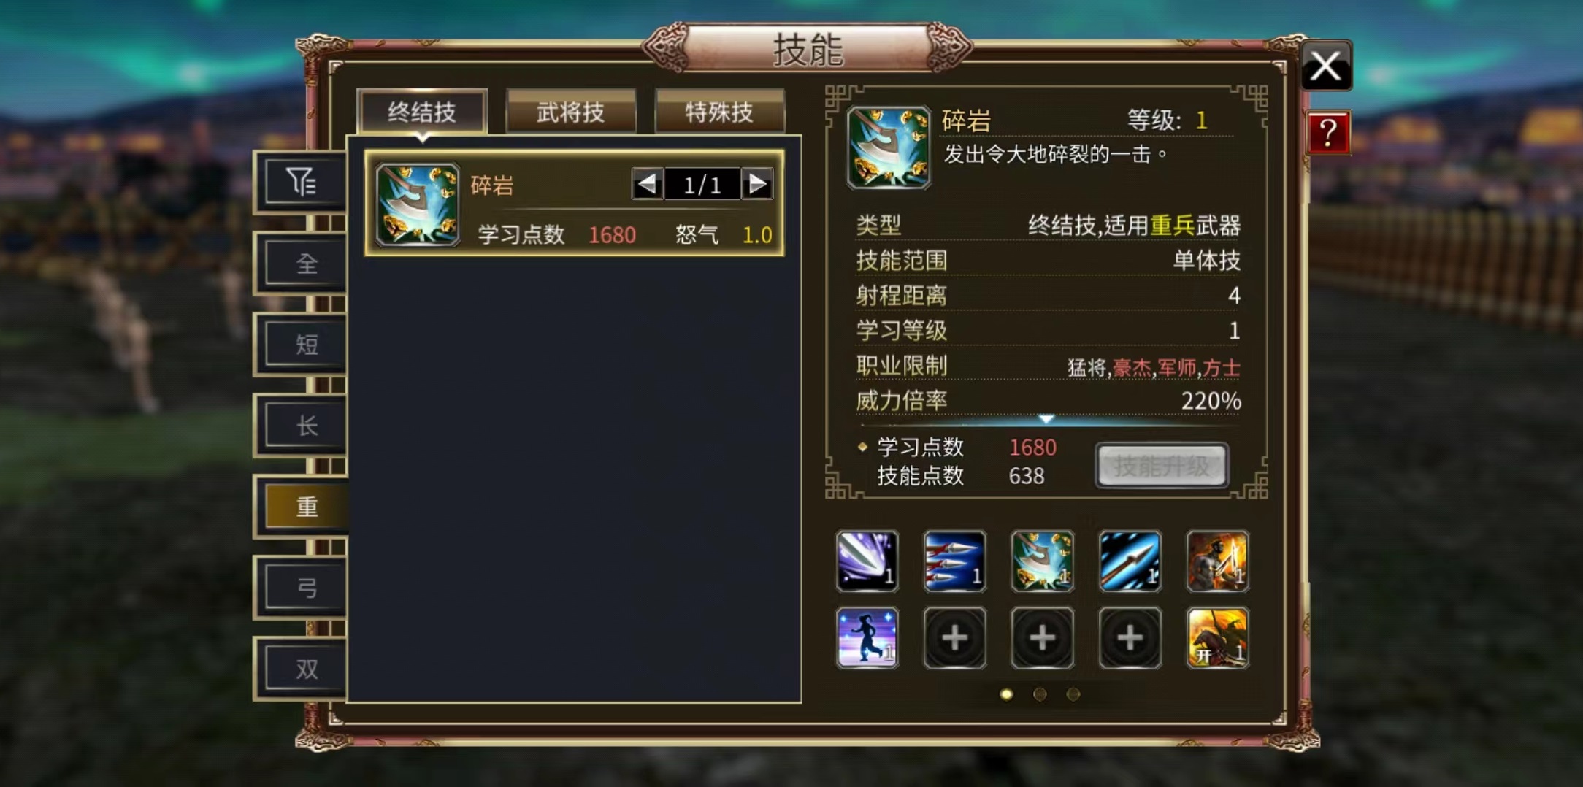Switch to the 武将技 tab
The height and width of the screenshot is (787, 1583).
(570, 112)
